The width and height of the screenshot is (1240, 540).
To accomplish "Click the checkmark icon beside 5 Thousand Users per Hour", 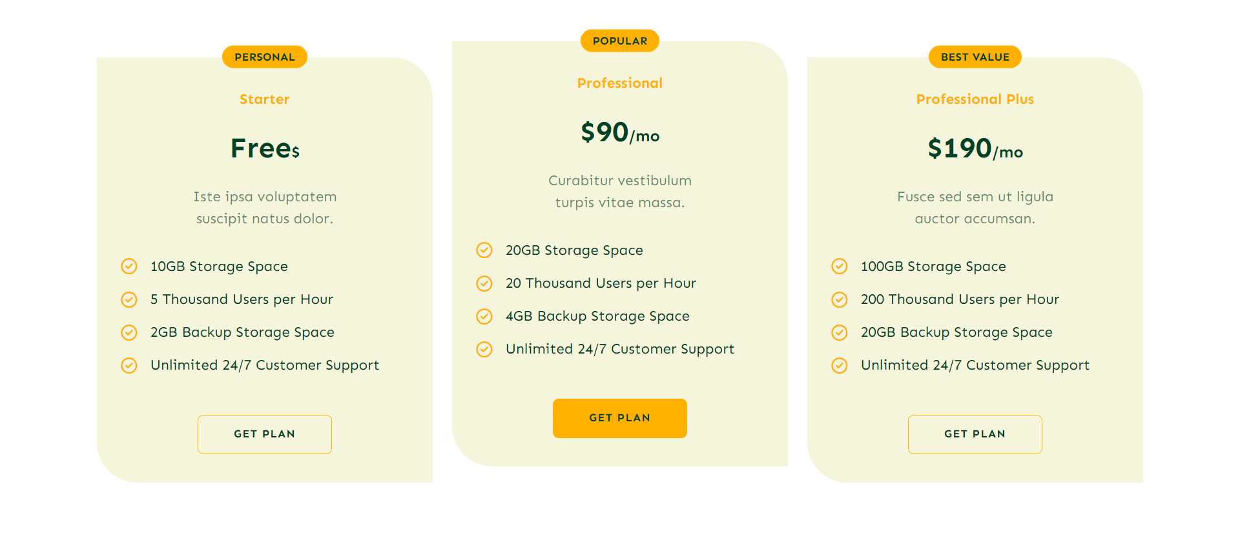I will point(129,299).
